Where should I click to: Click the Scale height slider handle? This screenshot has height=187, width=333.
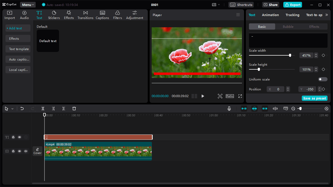(x=259, y=69)
